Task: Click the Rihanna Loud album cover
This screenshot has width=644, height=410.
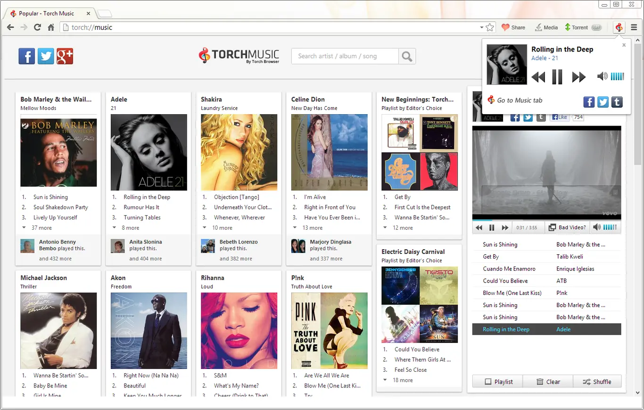Action: pos(239,331)
